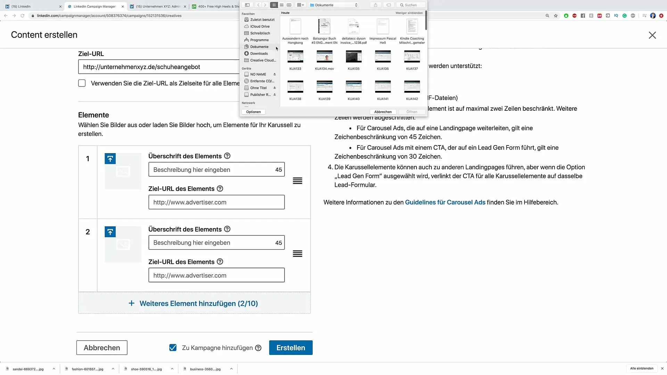
Task: Click the Abbrechen button in file dialog
Action: 382,111
